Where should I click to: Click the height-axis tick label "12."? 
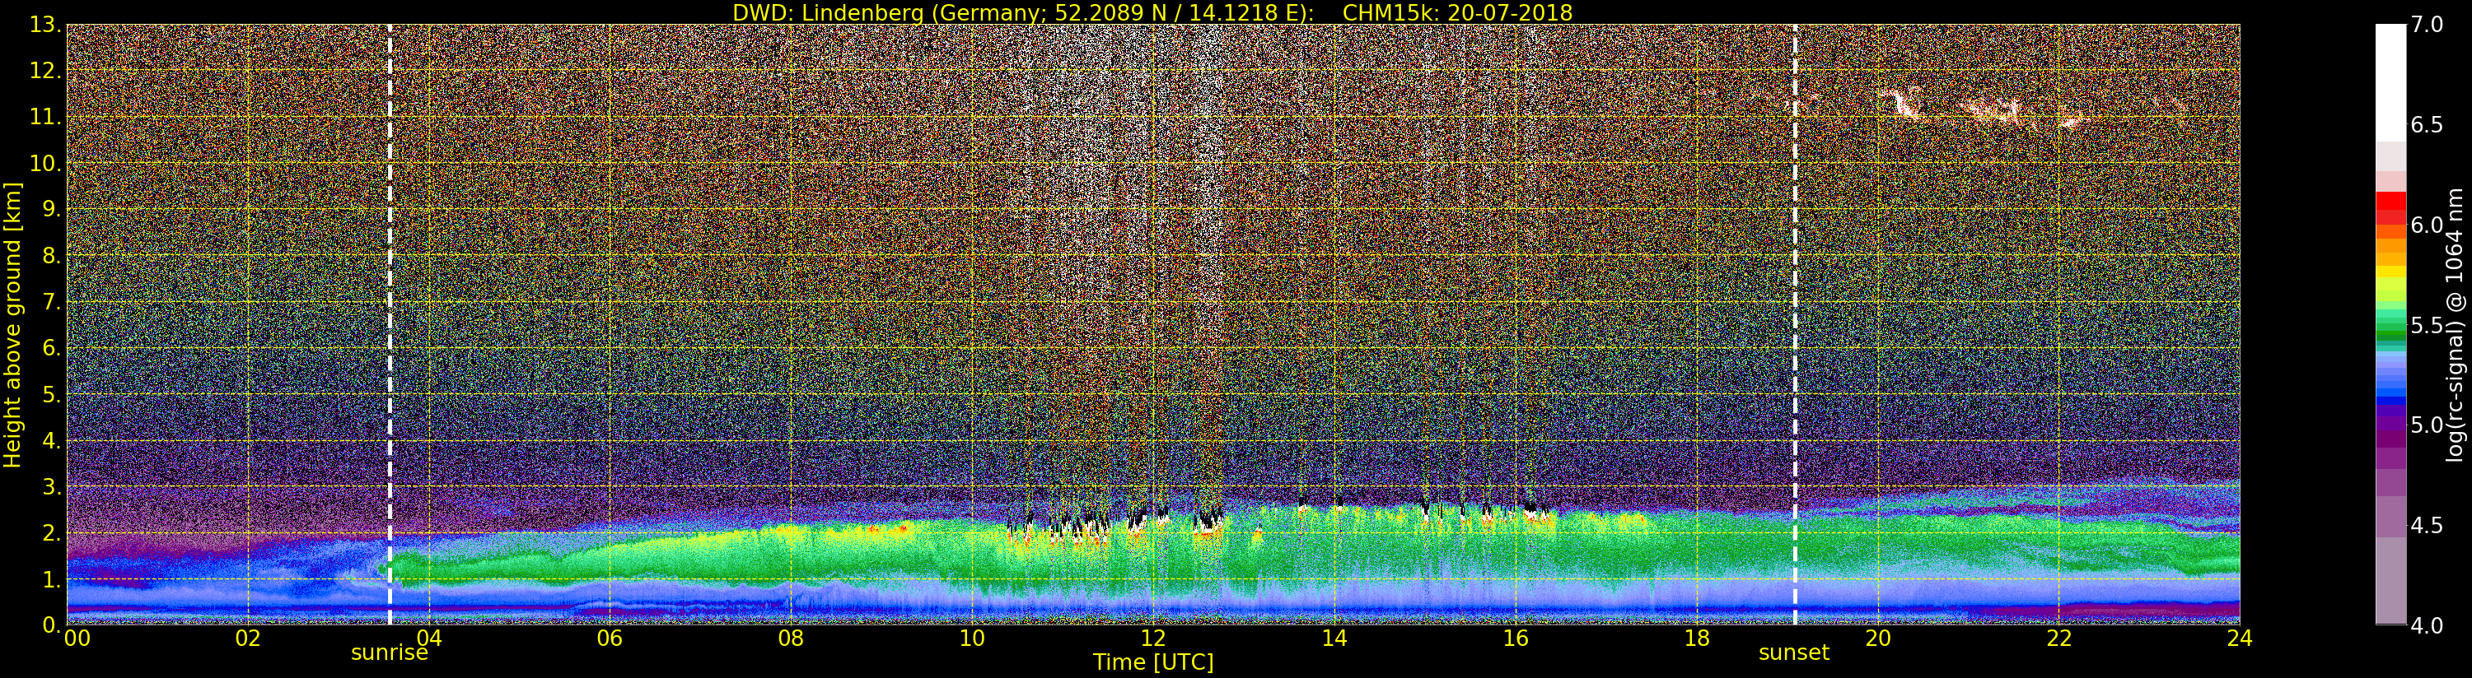tap(45, 71)
